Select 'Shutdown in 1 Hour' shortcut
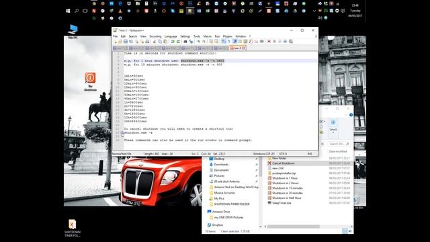The width and height of the screenshot is (430, 242). click(x=285, y=178)
